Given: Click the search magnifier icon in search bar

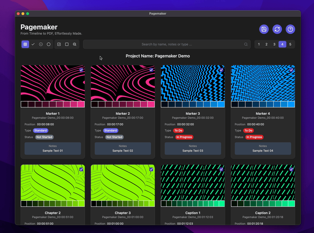Looking at the screenshot, I should point(246,44).
